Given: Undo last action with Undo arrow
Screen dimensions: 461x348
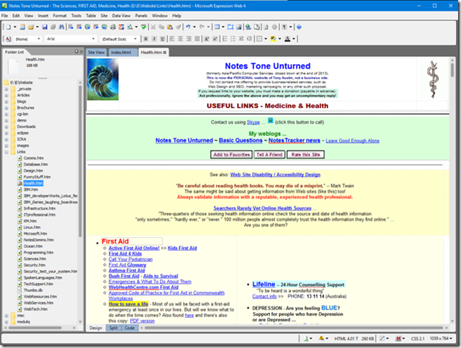Looking at the screenshot, I should (x=188, y=27).
